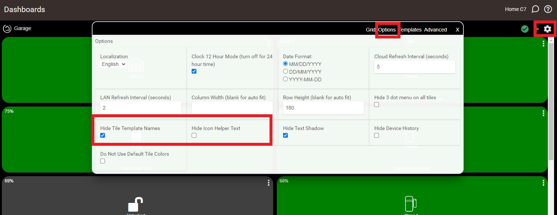Switch to the Grid tab
Screen dimensions: 557x215
(370, 30)
